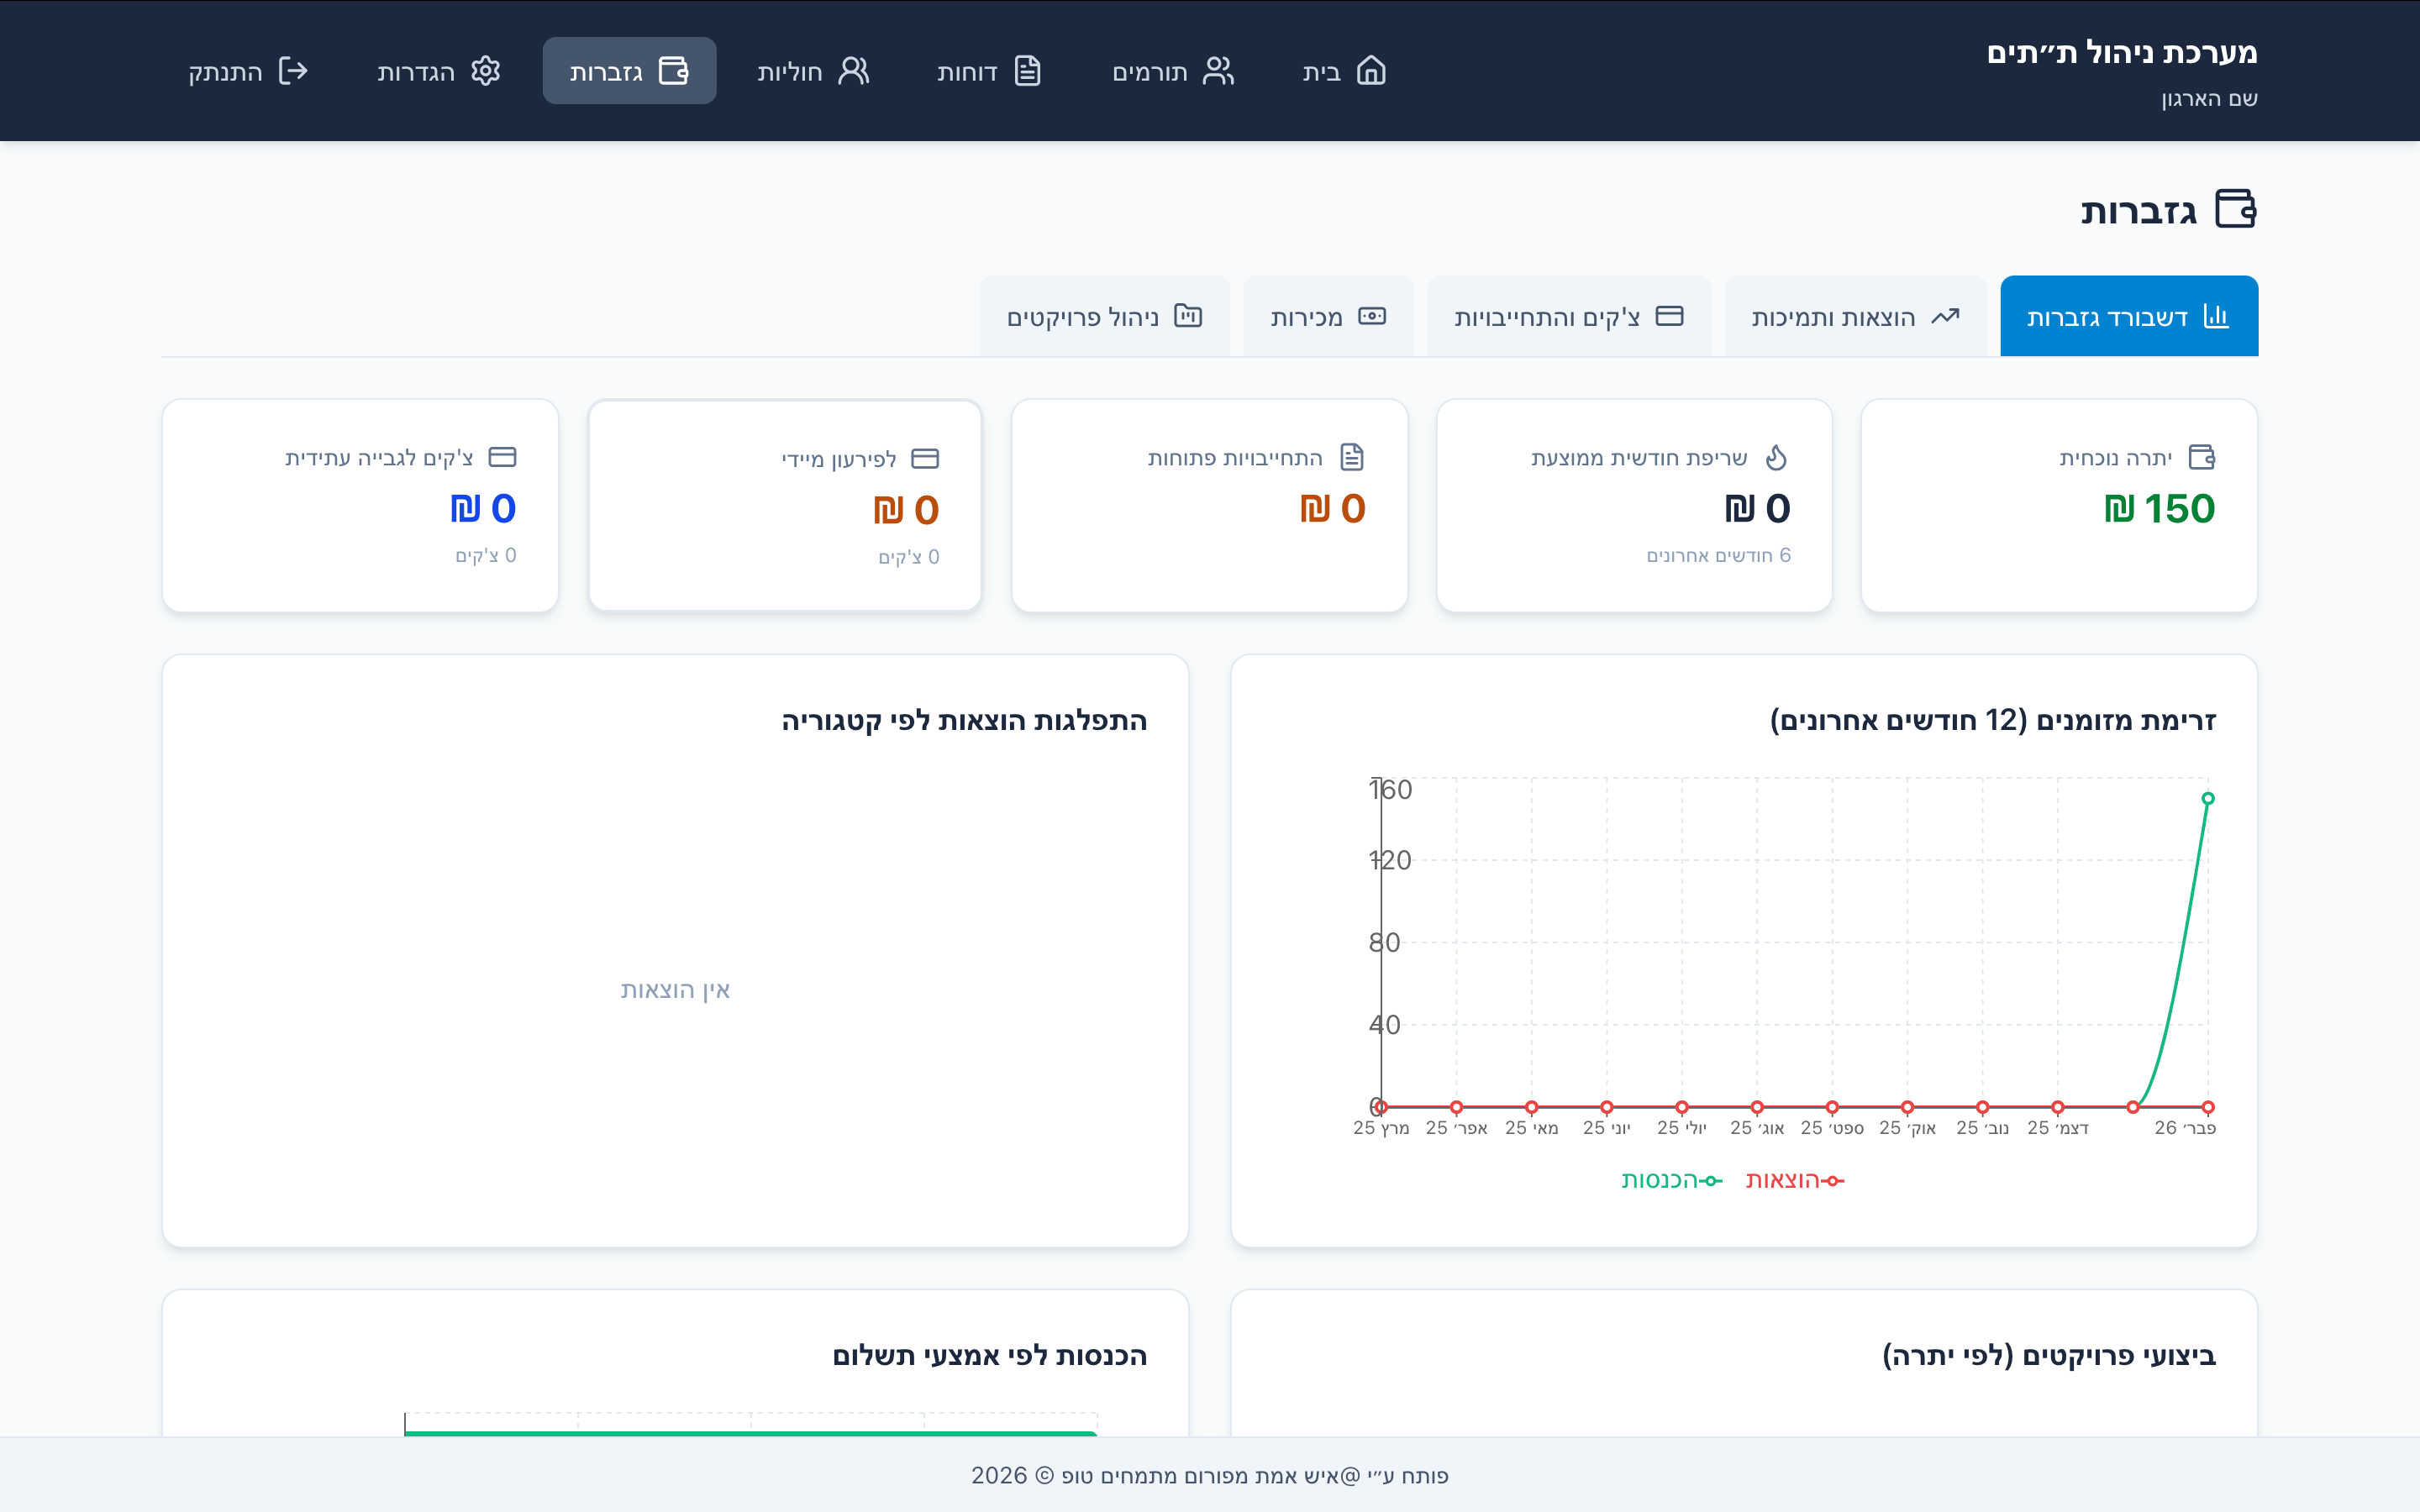Click the צ'קים לגבייה עתידית card
This screenshot has width=2420, height=1512.
coord(360,506)
